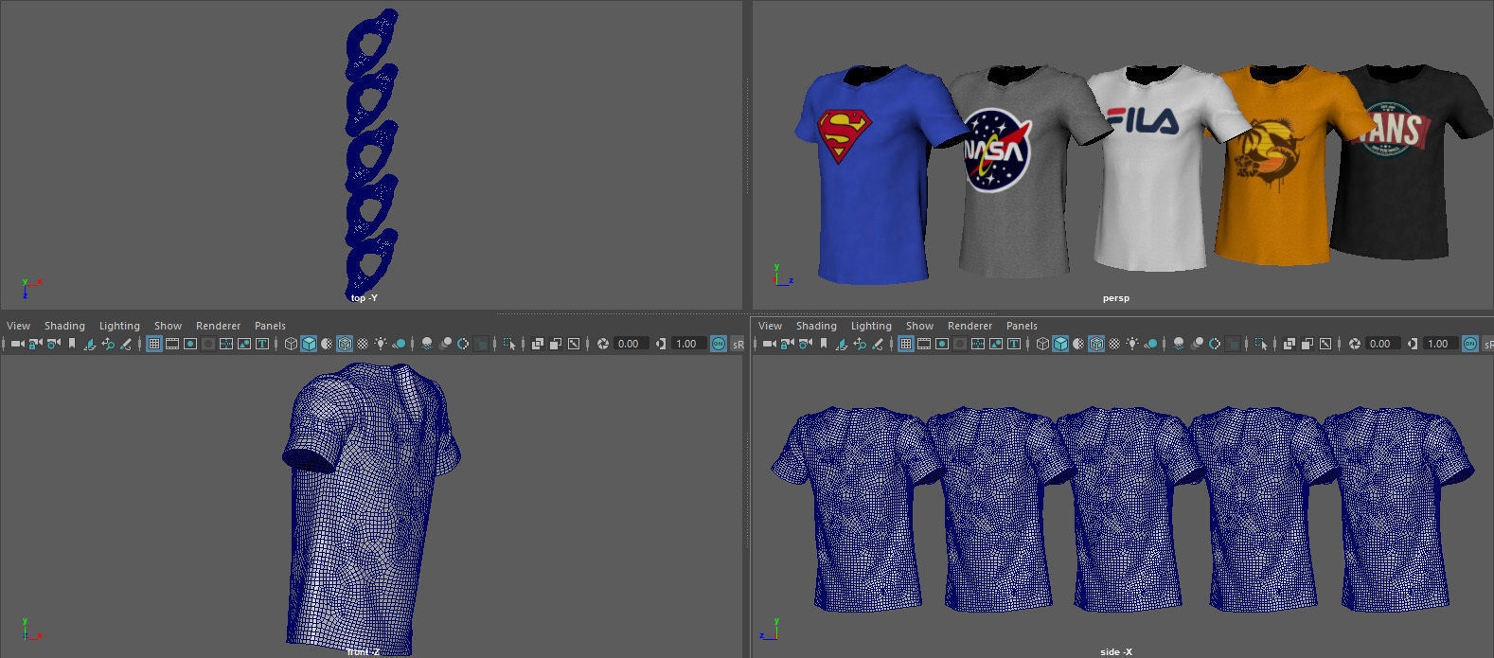Image resolution: width=1494 pixels, height=658 pixels.
Task: Toggle Grid display in side -X panel
Action: pos(906,344)
